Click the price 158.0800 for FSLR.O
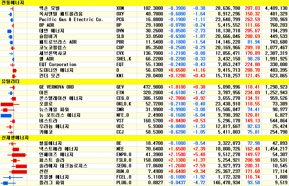The height and width of the screenshot is (186, 289). (153, 160)
